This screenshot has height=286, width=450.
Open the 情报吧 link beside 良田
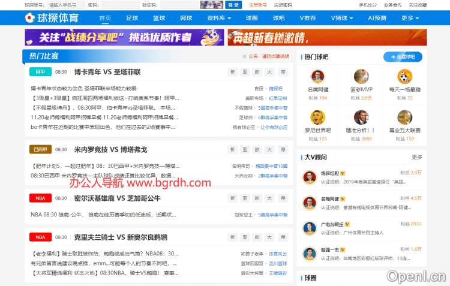point(275,89)
